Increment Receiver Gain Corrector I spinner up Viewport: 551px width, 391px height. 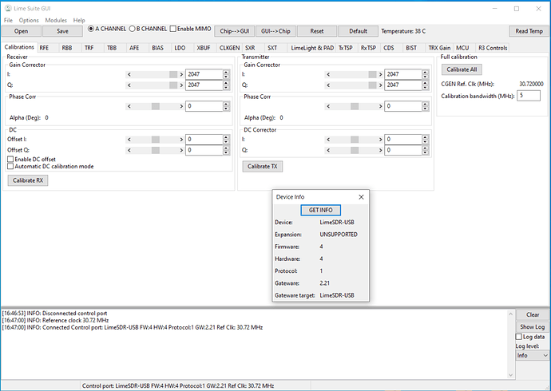coord(226,72)
